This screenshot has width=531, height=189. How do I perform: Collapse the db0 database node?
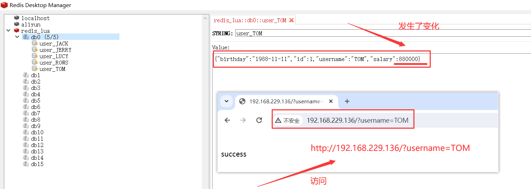pyautogui.click(x=17, y=37)
